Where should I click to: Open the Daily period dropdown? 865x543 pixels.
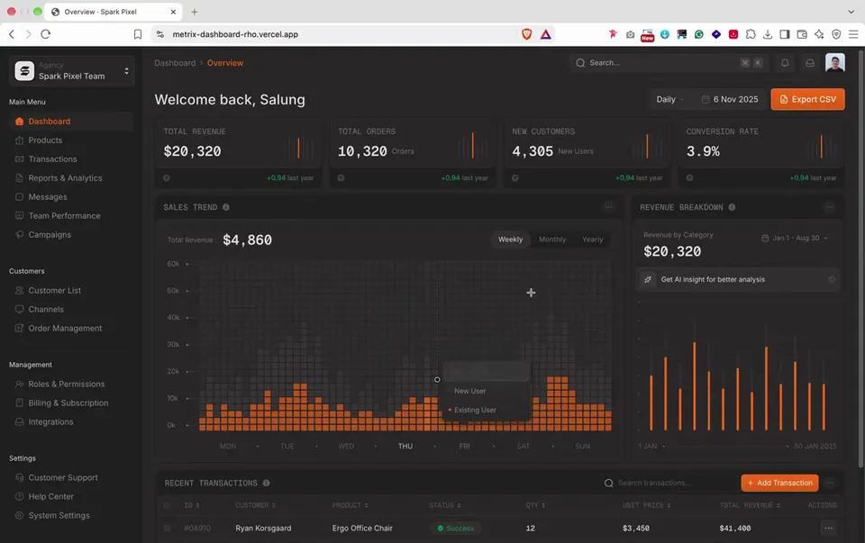coord(669,99)
